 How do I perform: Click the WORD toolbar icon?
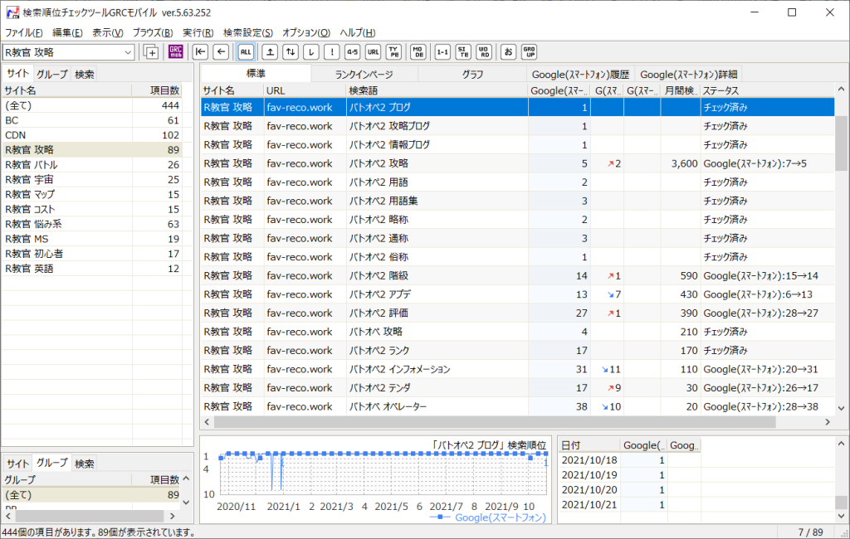(x=483, y=52)
